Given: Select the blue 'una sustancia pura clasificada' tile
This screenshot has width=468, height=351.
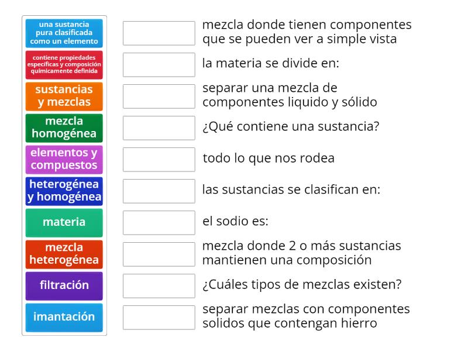Looking at the screenshot, I should point(64,33).
